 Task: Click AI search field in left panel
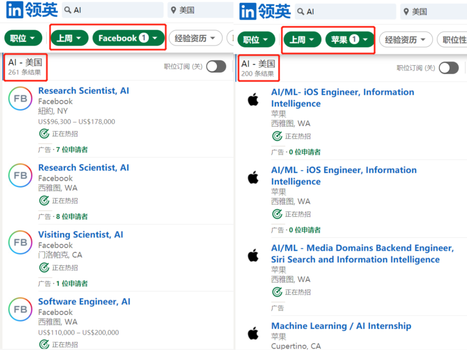point(113,10)
